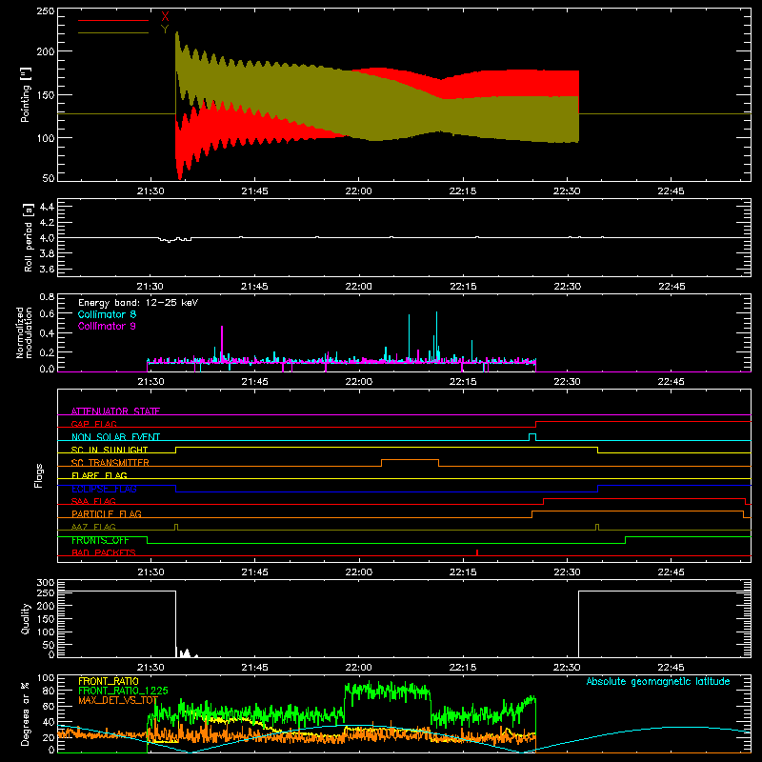Click the NON_SOLAR_EVENT flag label
This screenshot has height=762, width=762.
pos(115,437)
